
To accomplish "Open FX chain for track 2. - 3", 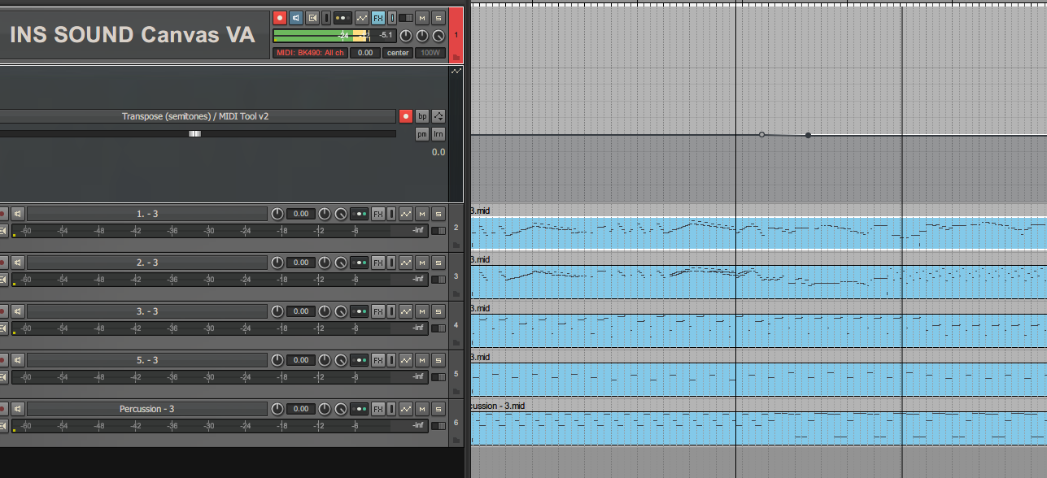I will (x=377, y=263).
